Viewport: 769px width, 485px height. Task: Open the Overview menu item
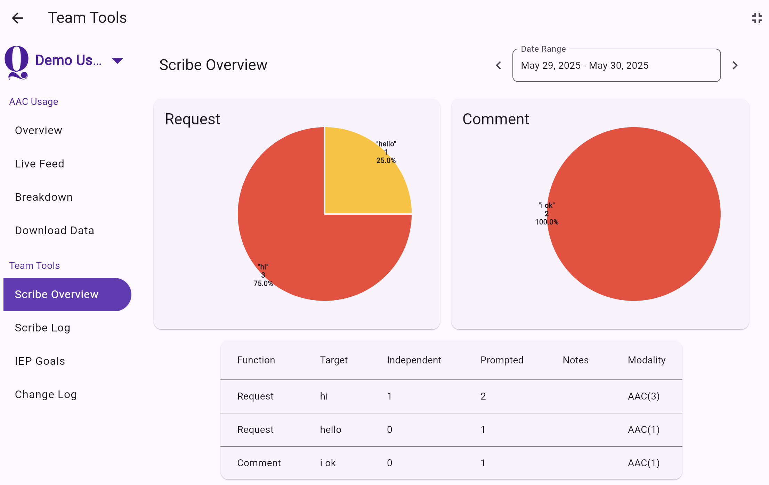pyautogui.click(x=39, y=130)
